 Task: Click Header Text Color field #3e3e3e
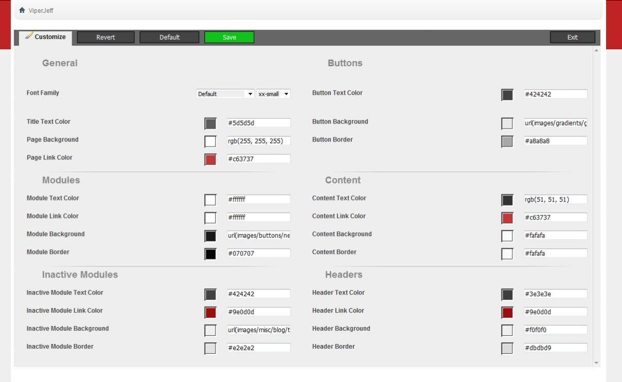pyautogui.click(x=555, y=294)
